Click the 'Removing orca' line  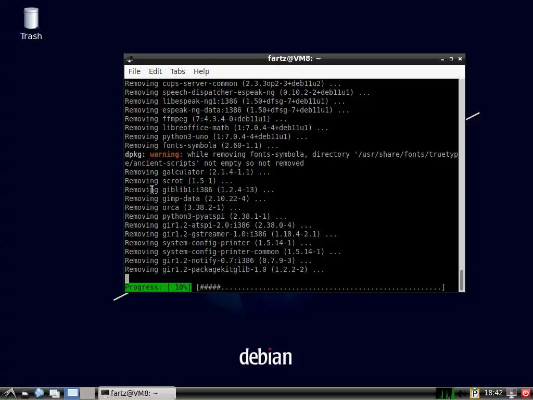pos(183,207)
